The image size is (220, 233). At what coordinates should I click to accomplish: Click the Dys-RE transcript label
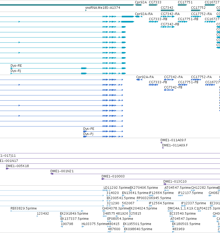16,66
